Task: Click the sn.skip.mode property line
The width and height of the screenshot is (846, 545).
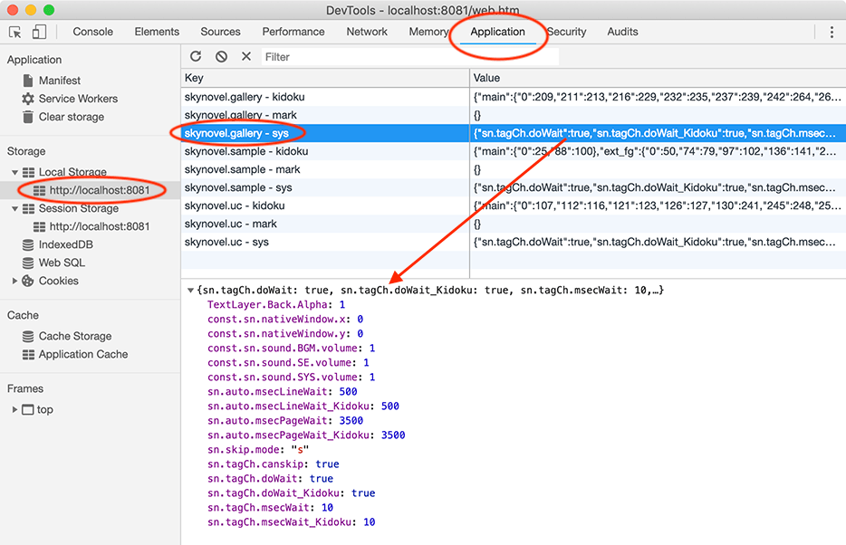Action: 258,450
